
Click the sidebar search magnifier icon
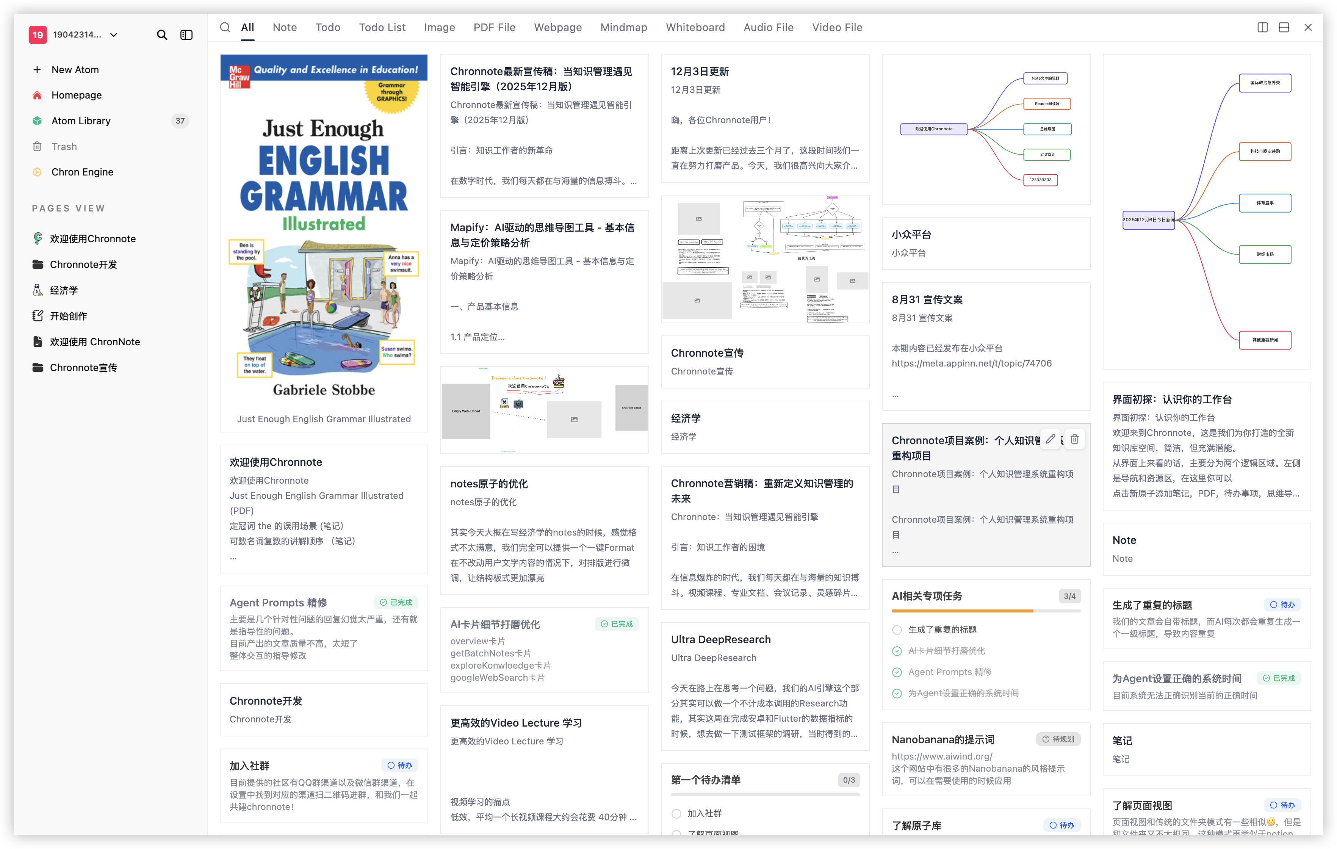[161, 35]
